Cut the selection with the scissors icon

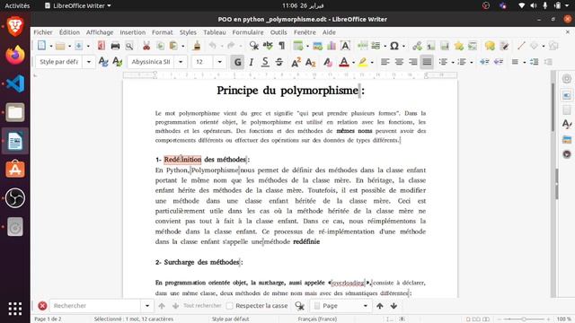pyautogui.click(x=146, y=46)
